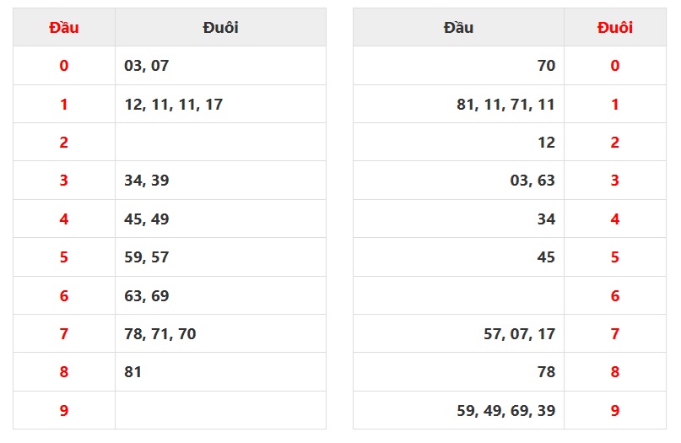
Task: Select the cell containing 59, 57
Action: click(x=147, y=257)
